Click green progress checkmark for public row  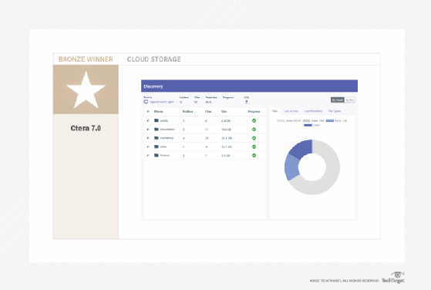tap(254, 120)
